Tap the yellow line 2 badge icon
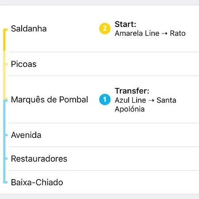199x199 pixels. (105, 29)
